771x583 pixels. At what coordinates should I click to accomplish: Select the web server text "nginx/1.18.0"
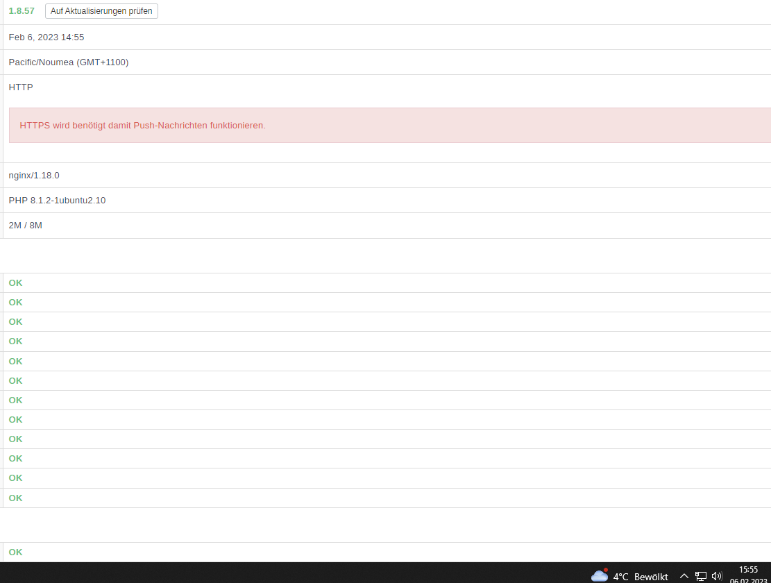point(34,176)
